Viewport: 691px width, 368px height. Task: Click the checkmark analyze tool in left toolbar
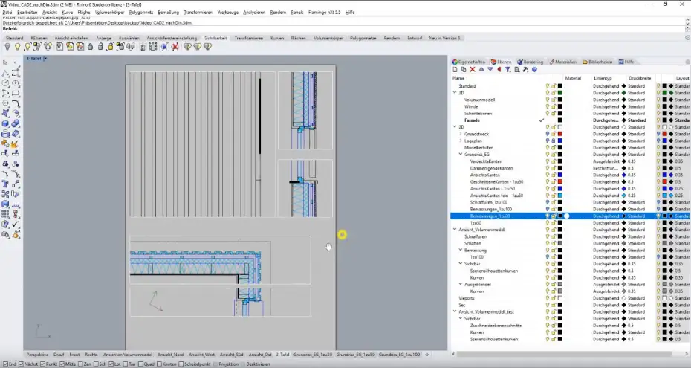click(x=16, y=225)
